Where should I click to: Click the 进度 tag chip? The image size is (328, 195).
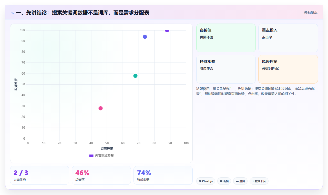click(240, 181)
